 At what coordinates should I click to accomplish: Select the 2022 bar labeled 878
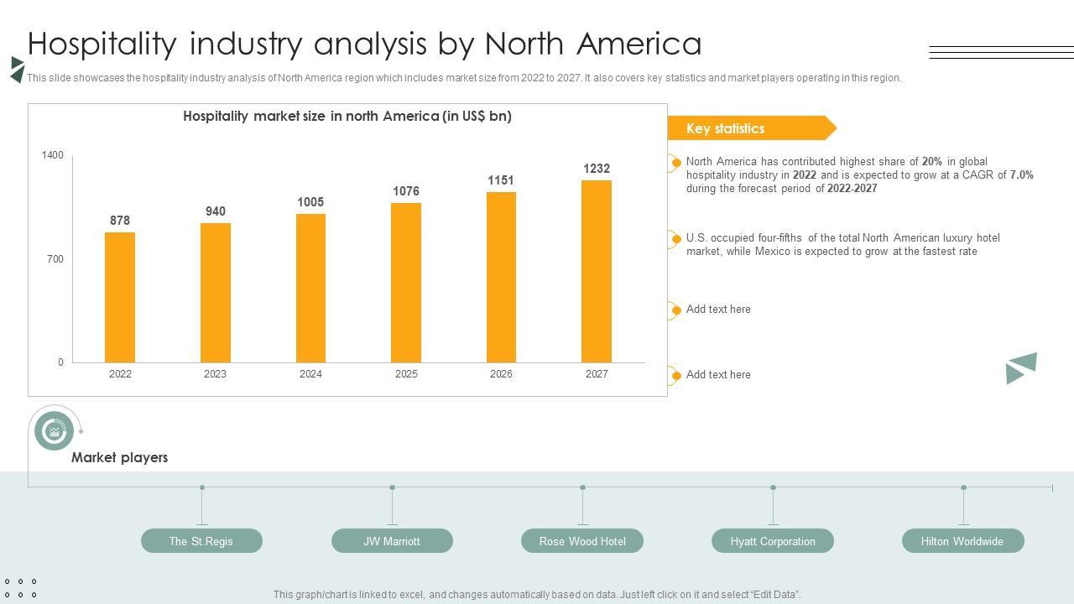tap(120, 297)
